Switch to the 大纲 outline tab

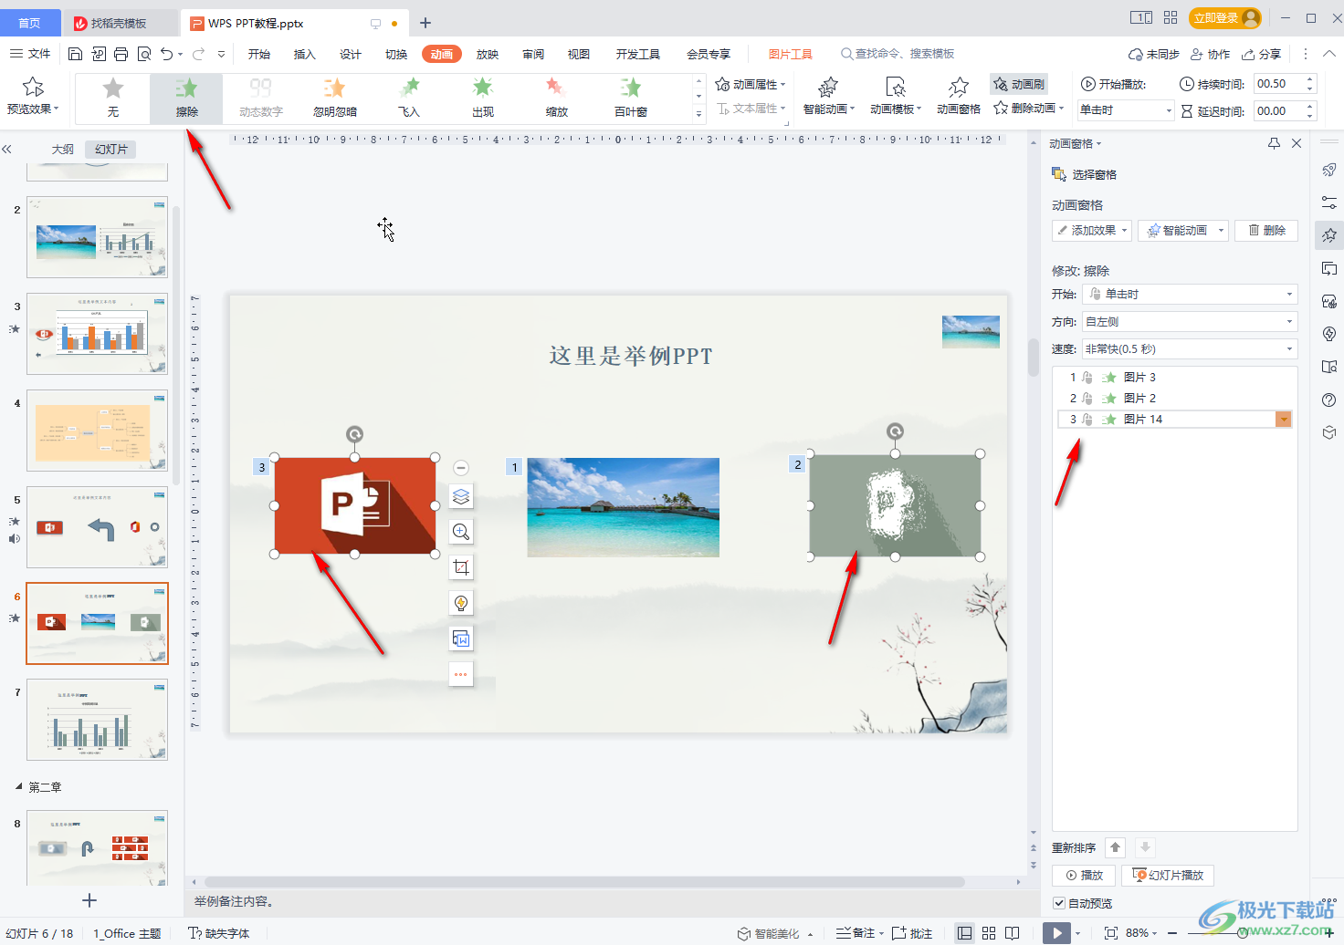click(63, 149)
